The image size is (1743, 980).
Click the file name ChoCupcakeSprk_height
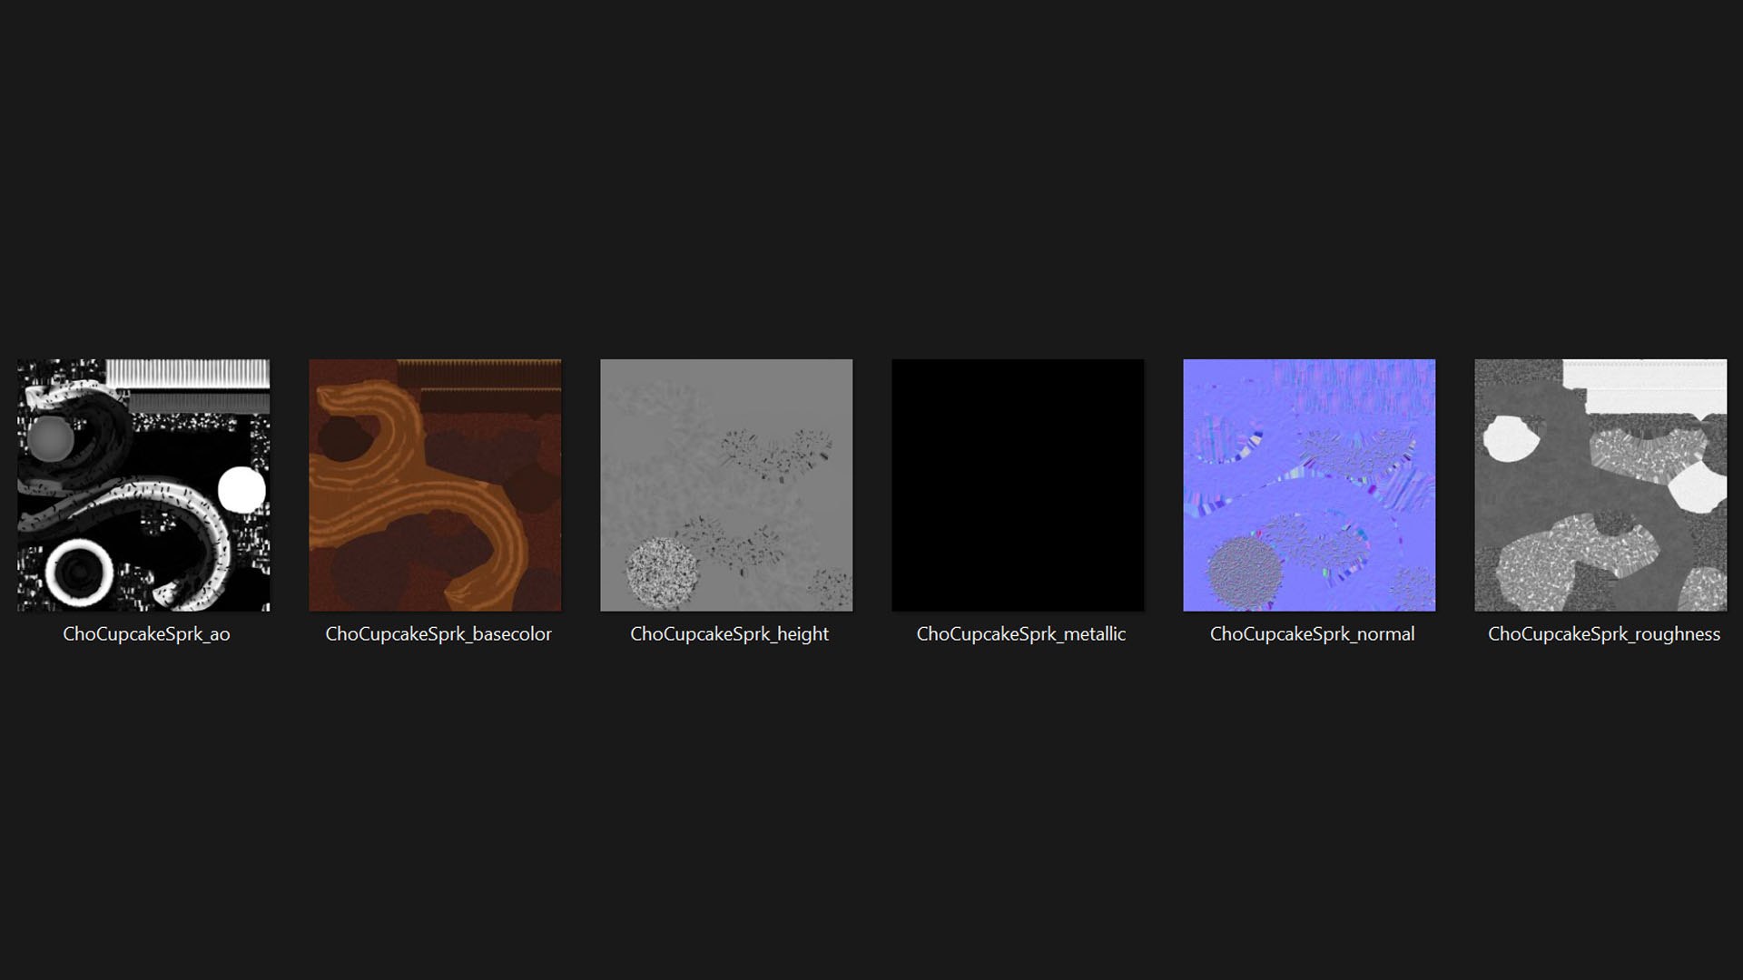pos(729,634)
